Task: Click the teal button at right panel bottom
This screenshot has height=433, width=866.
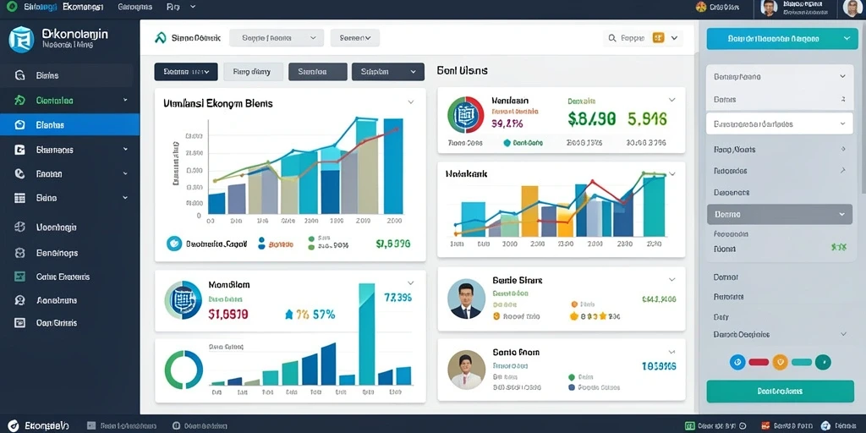Action: click(x=779, y=391)
